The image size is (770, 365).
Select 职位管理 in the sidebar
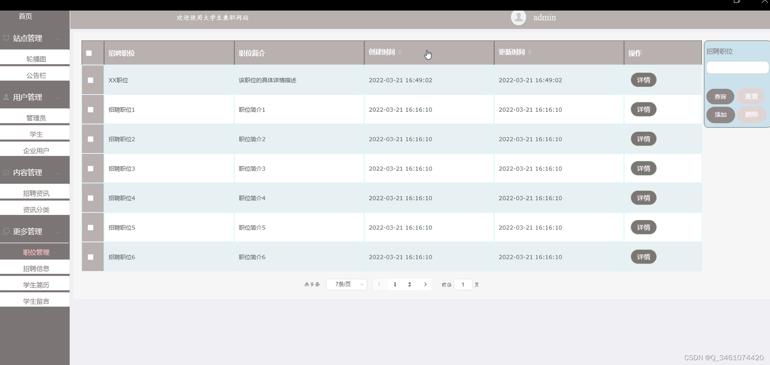click(36, 252)
